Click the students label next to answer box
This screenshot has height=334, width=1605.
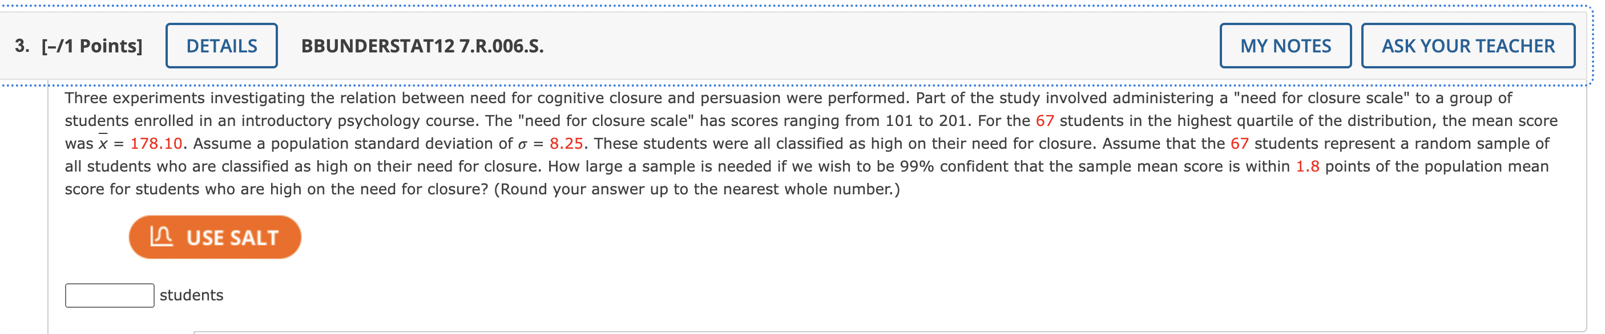coord(191,295)
